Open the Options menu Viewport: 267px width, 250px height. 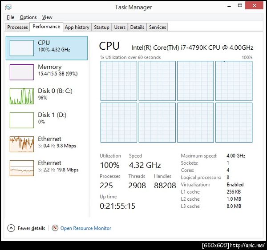(x=28, y=17)
